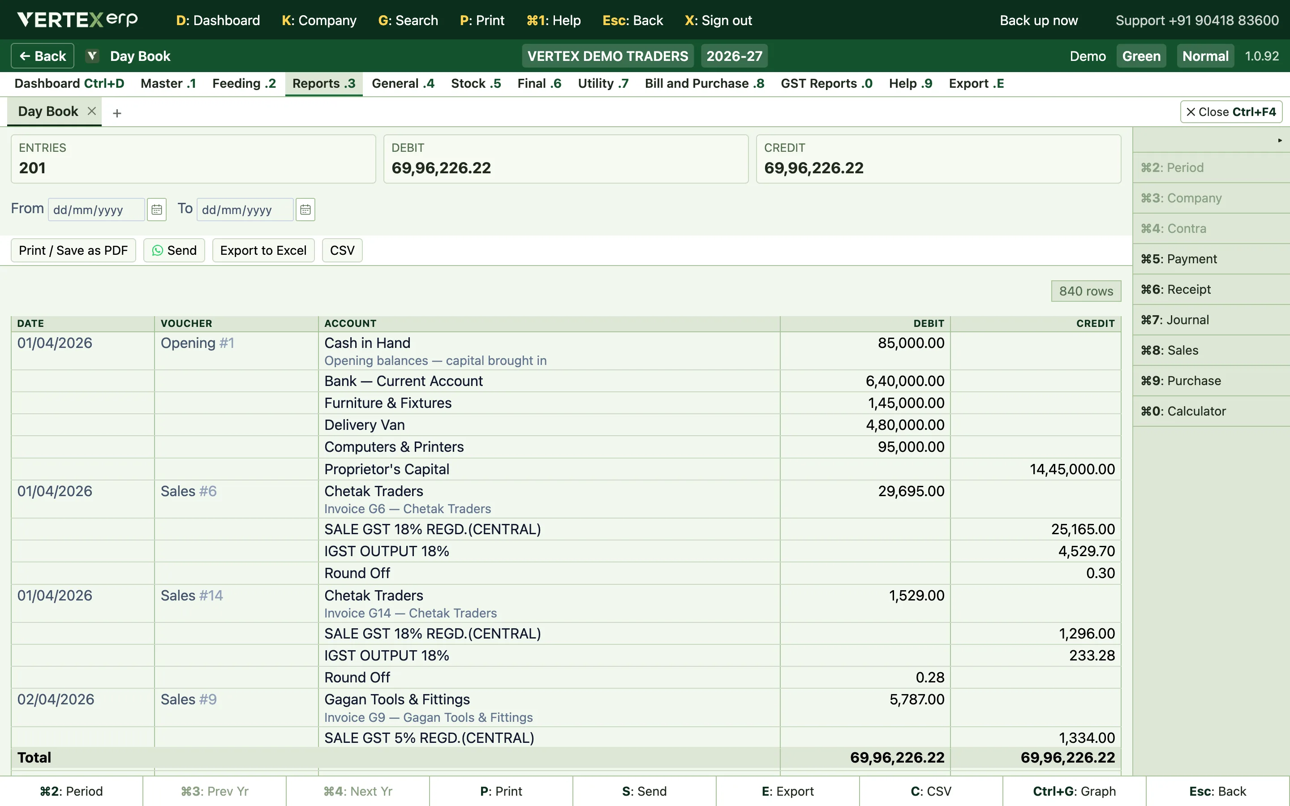Open Purchase shortcut in side panel

1211,381
